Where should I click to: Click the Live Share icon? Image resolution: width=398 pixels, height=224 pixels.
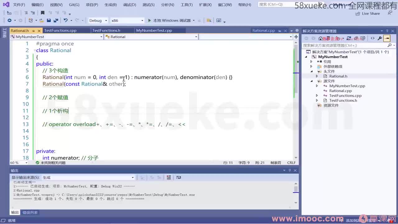click(x=359, y=13)
